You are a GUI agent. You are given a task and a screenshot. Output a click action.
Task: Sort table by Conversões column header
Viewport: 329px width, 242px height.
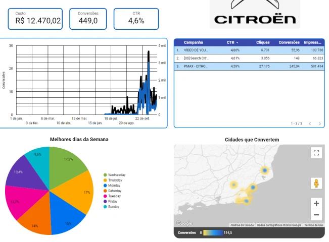[289, 42]
